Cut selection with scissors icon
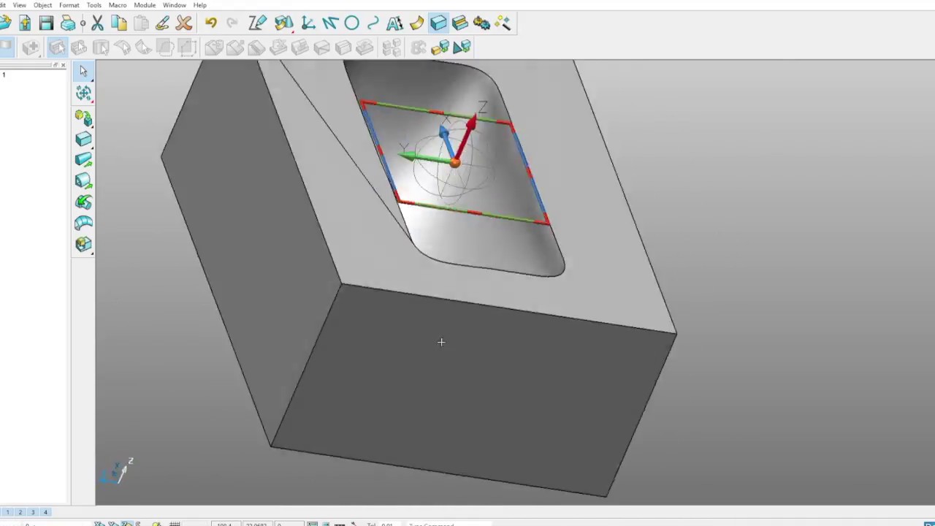This screenshot has height=526, width=935. coord(97,23)
